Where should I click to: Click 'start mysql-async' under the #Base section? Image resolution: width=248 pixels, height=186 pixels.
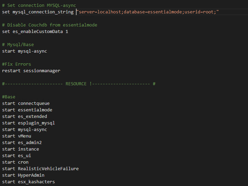point(24,130)
